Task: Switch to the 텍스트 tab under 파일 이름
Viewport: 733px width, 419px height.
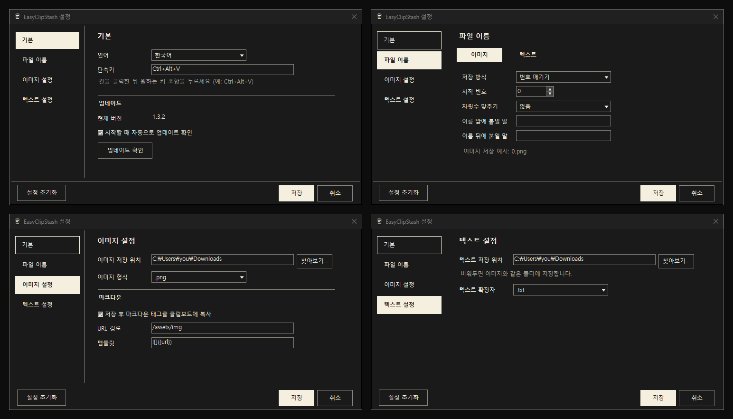Action: coord(528,55)
